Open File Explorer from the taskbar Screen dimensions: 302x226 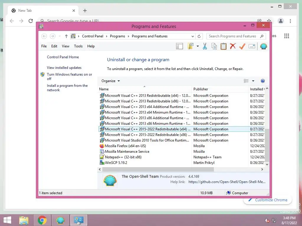pos(24,220)
